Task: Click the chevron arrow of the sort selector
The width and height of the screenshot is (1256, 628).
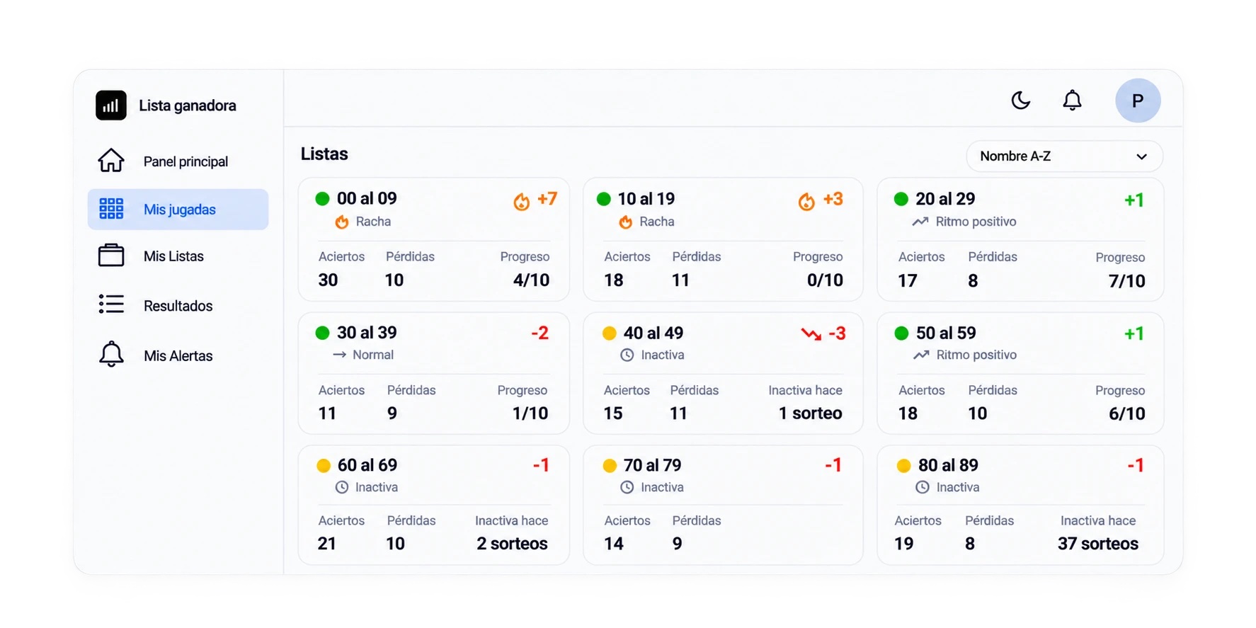Action: [1141, 157]
